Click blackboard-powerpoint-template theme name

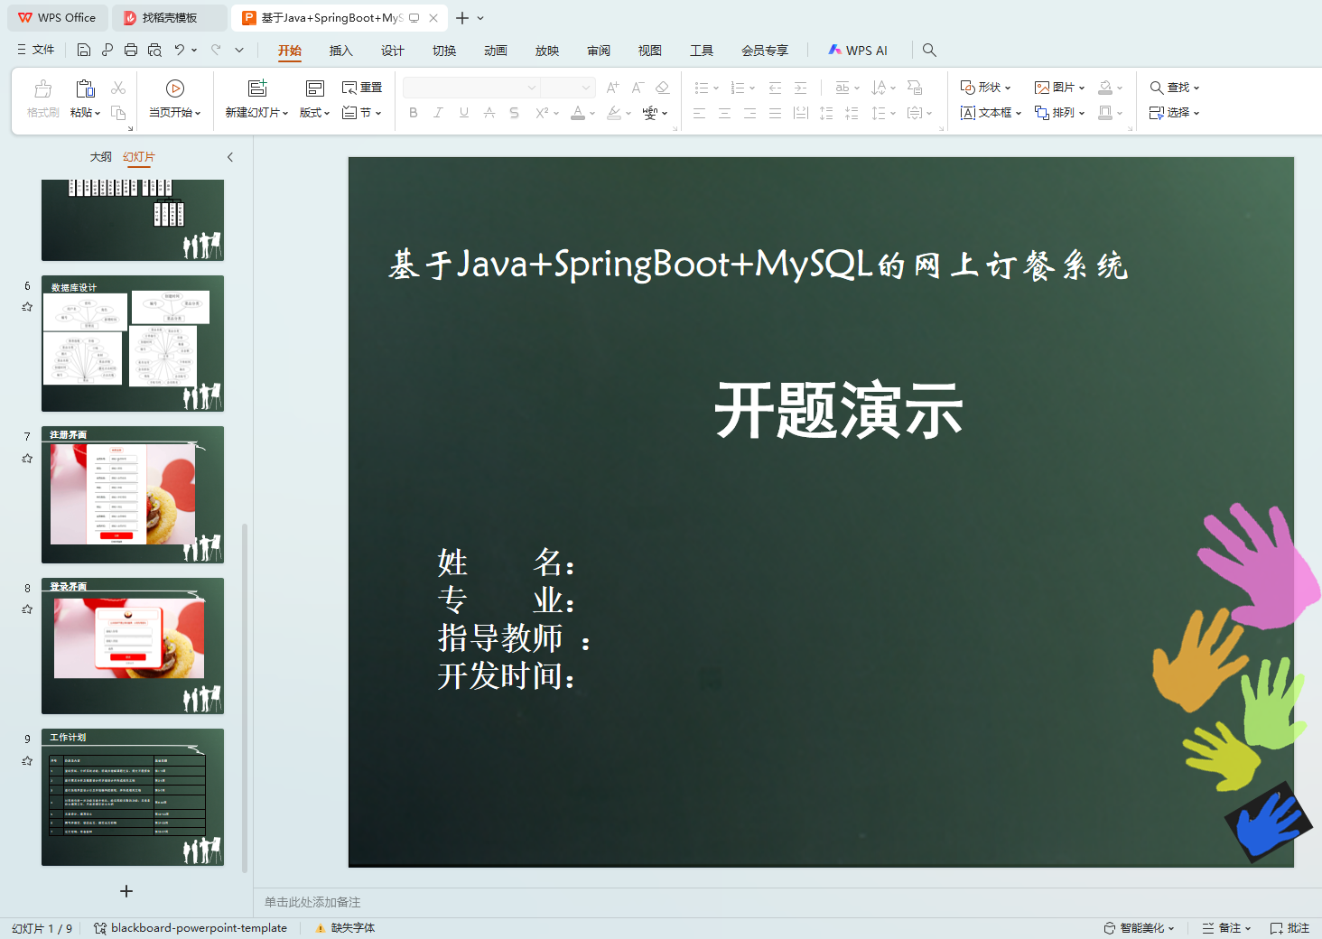[191, 928]
